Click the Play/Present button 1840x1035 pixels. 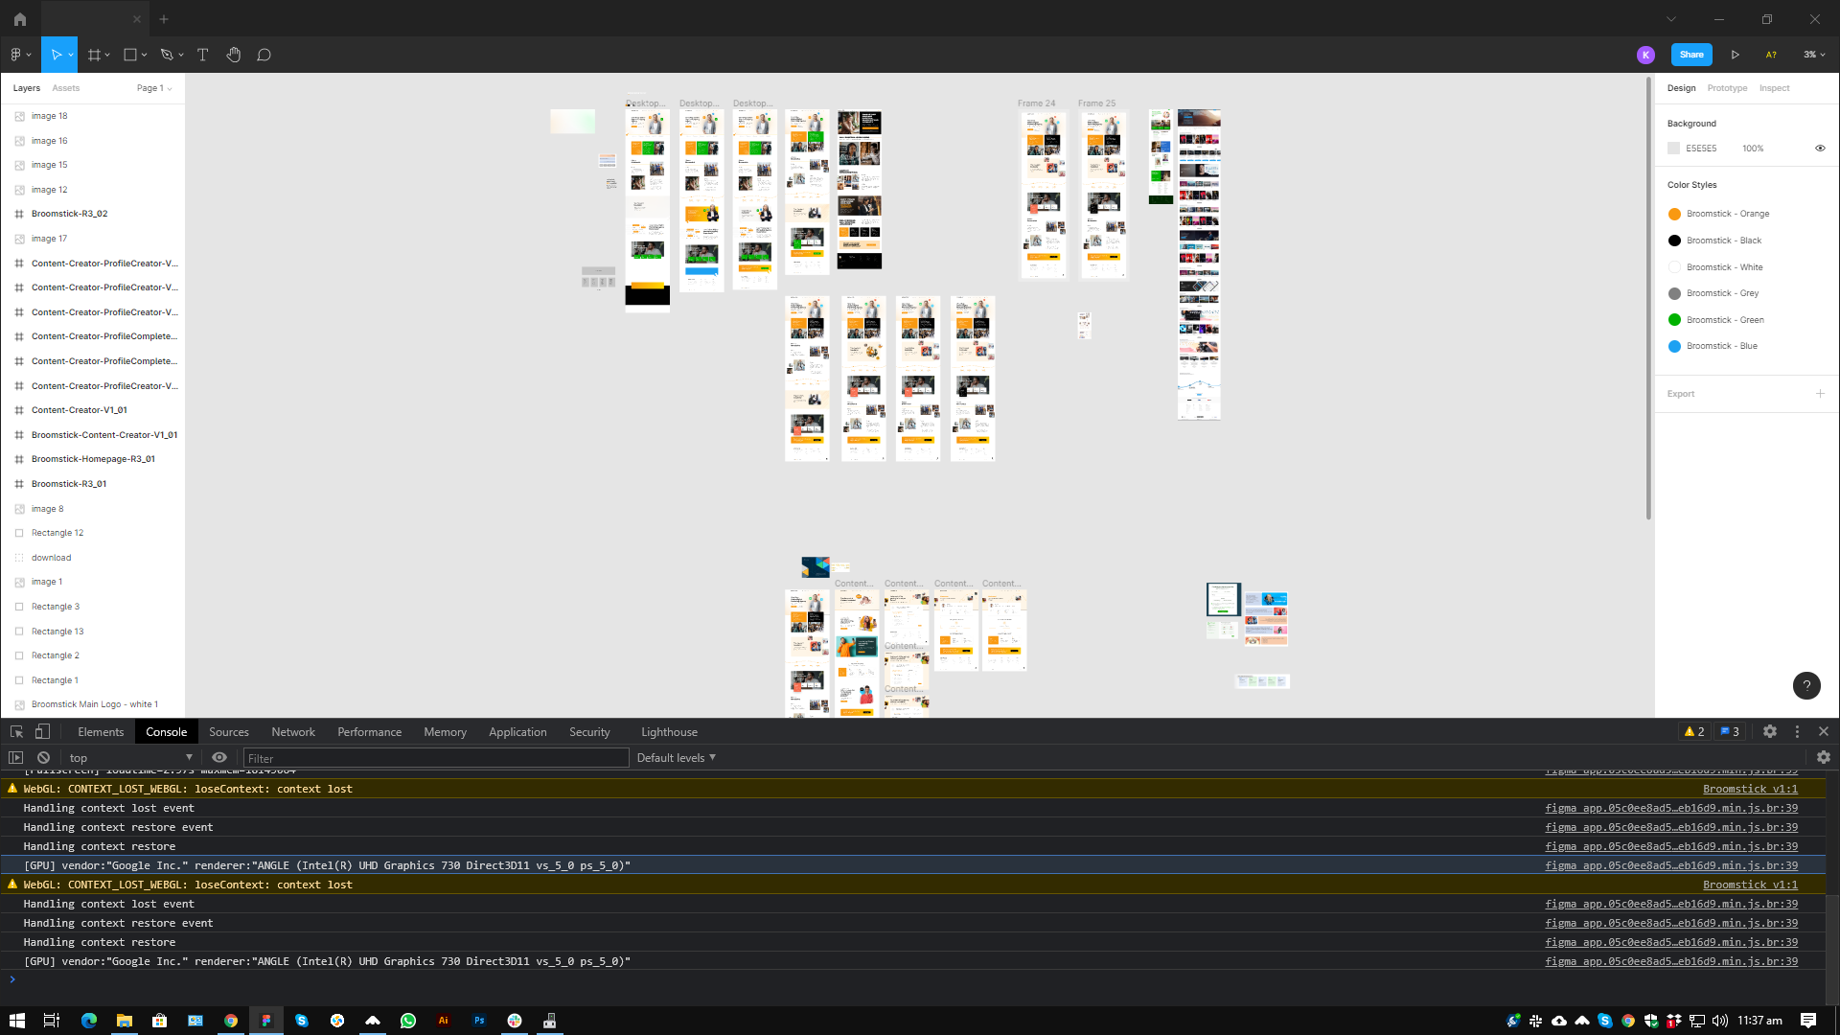click(x=1736, y=55)
